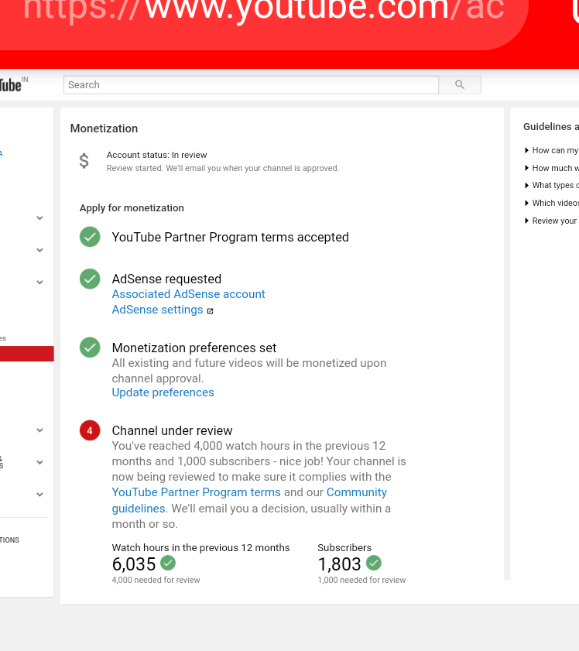
Task: Expand 'Which videos' guideline question
Action: [x=552, y=203]
